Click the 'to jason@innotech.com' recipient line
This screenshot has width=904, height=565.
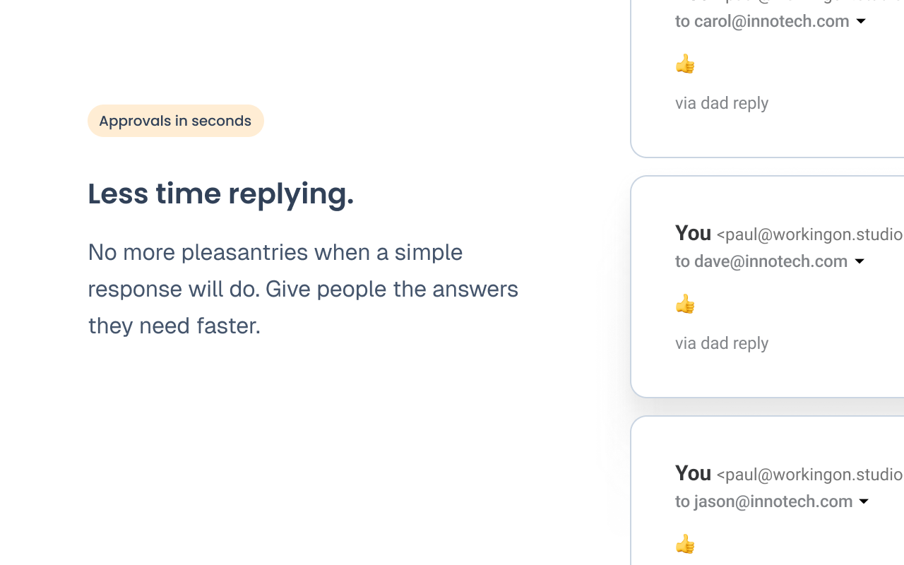pyautogui.click(x=763, y=501)
